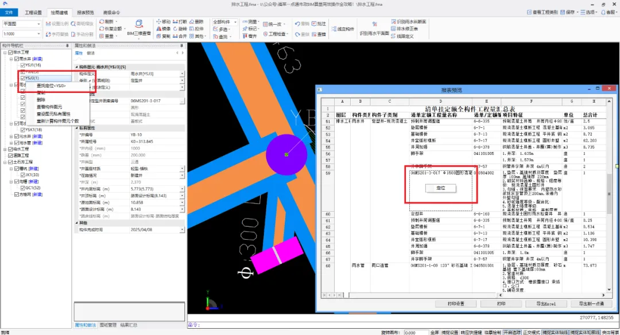Uncheck the YSJ1(16) checkbox
Viewport: 620px width, 335px height.
pos(22,65)
